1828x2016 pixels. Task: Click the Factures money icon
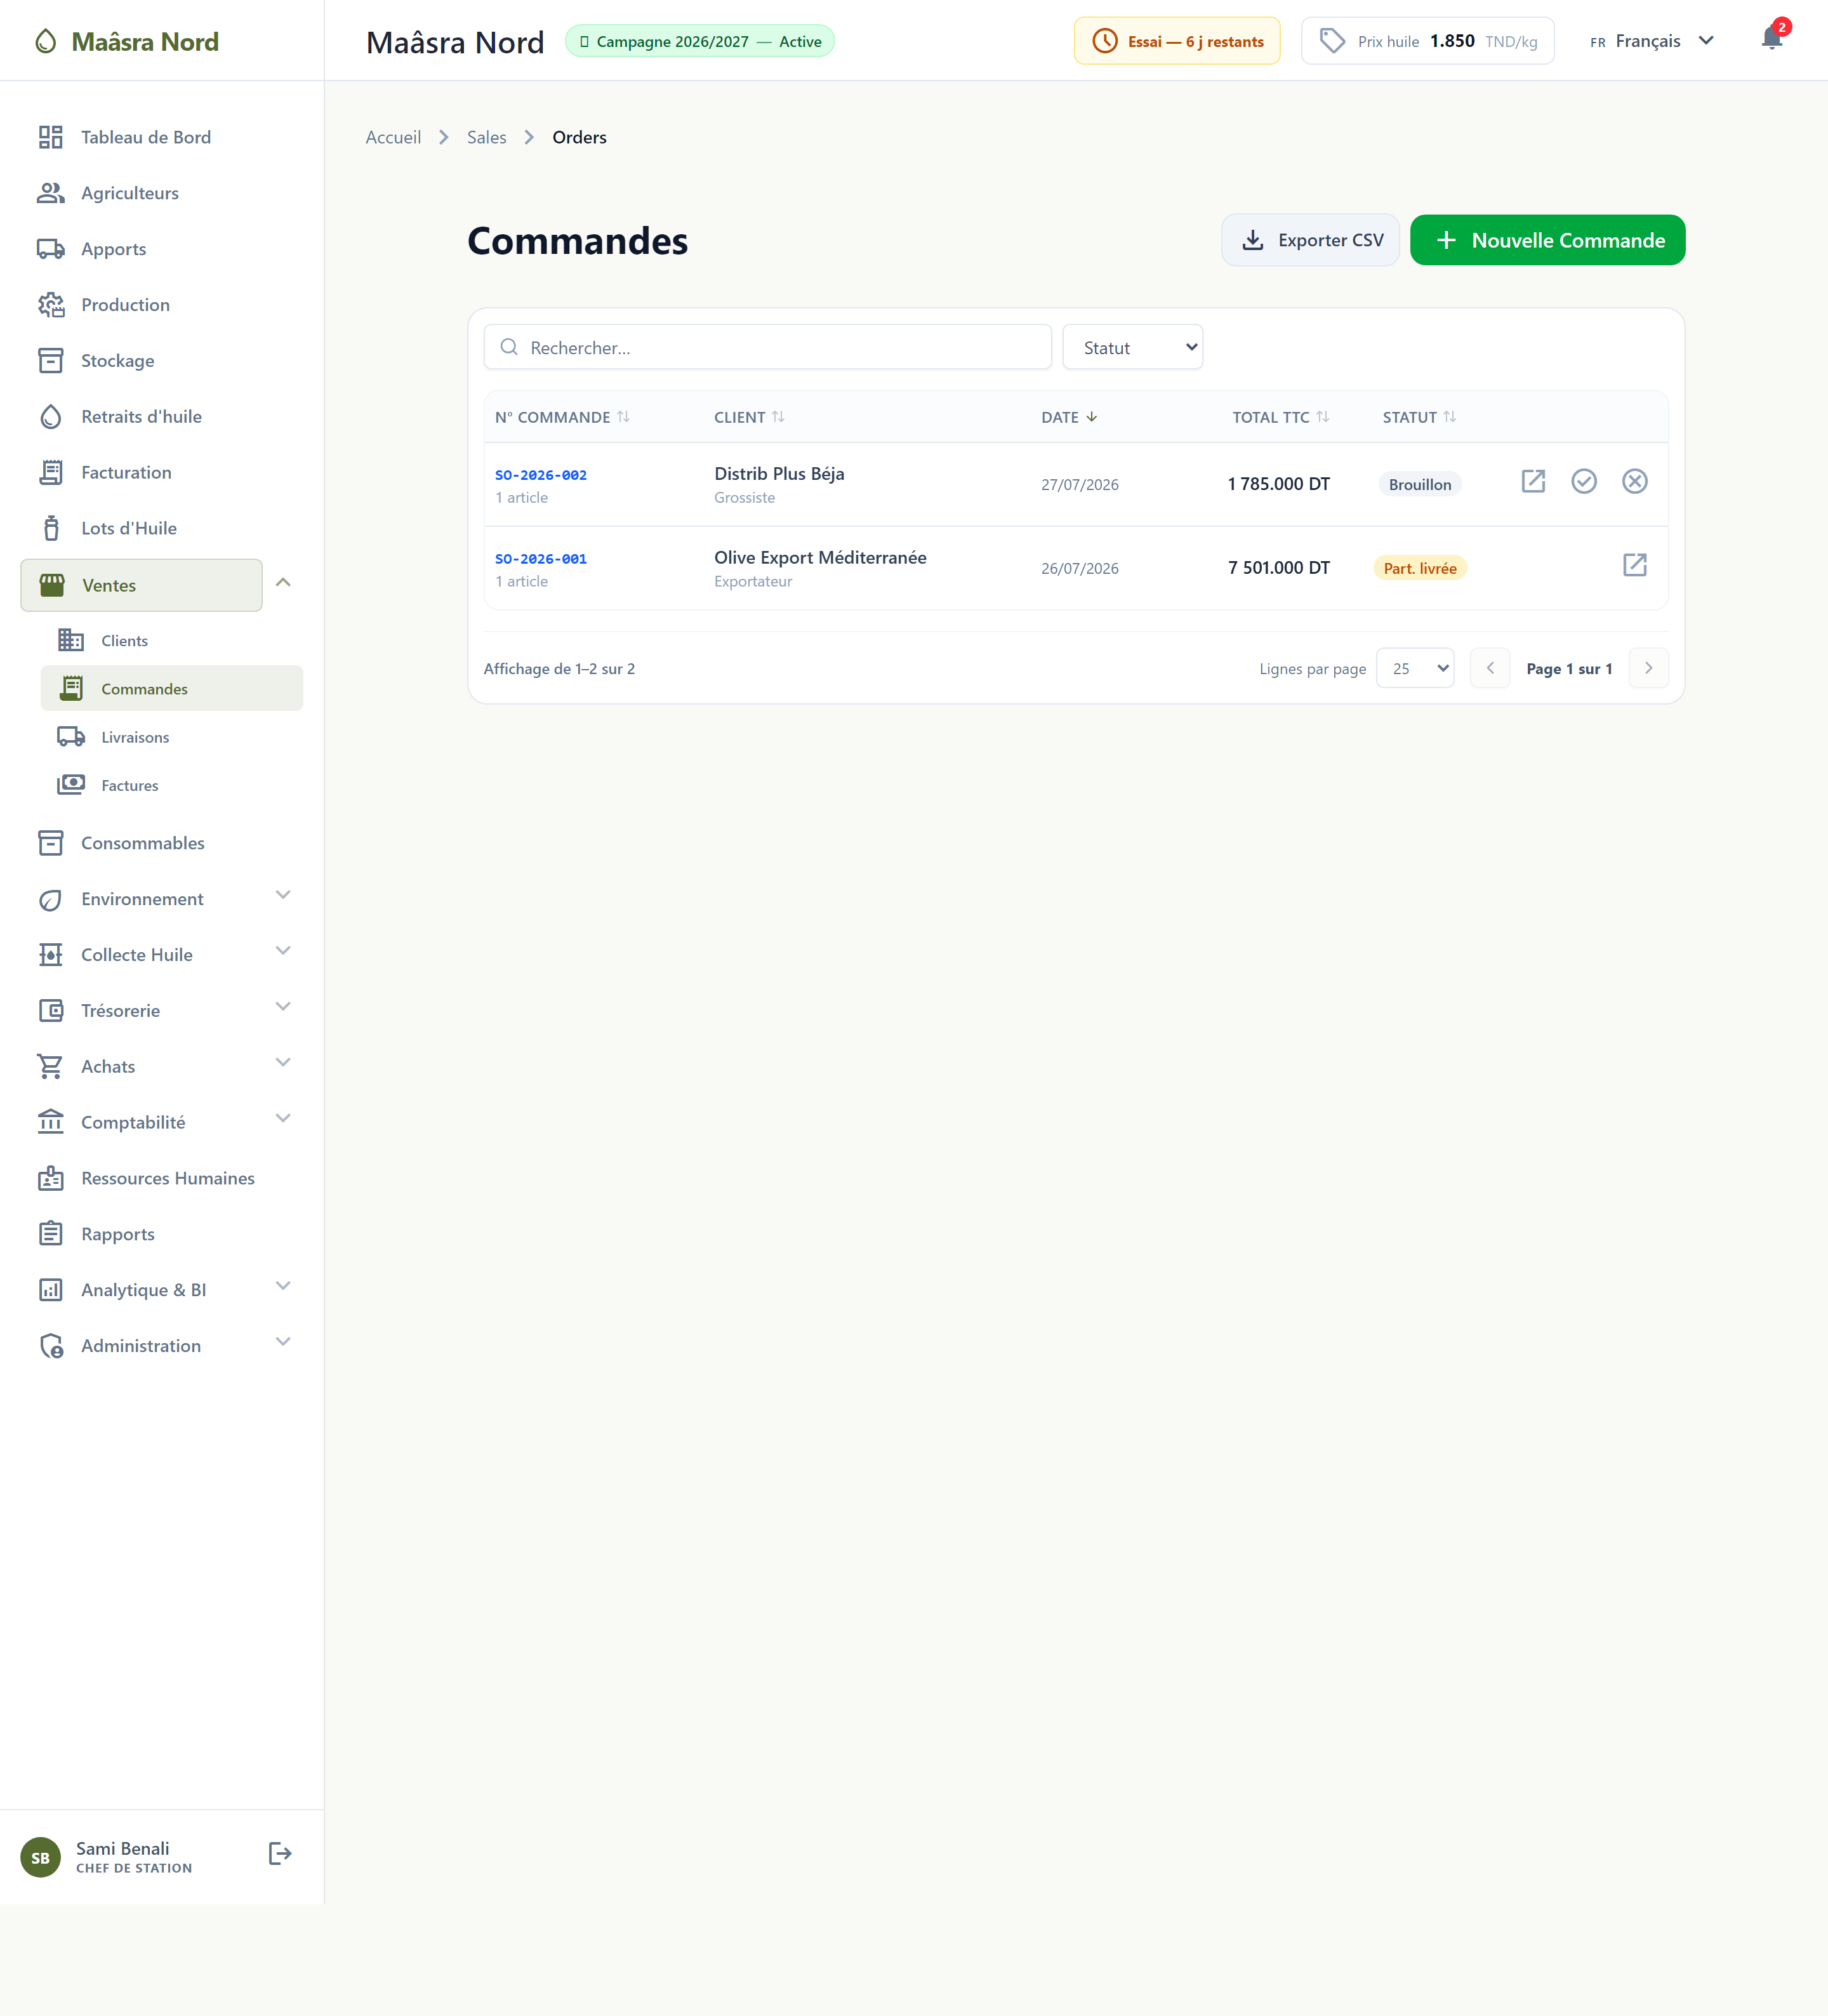point(71,785)
